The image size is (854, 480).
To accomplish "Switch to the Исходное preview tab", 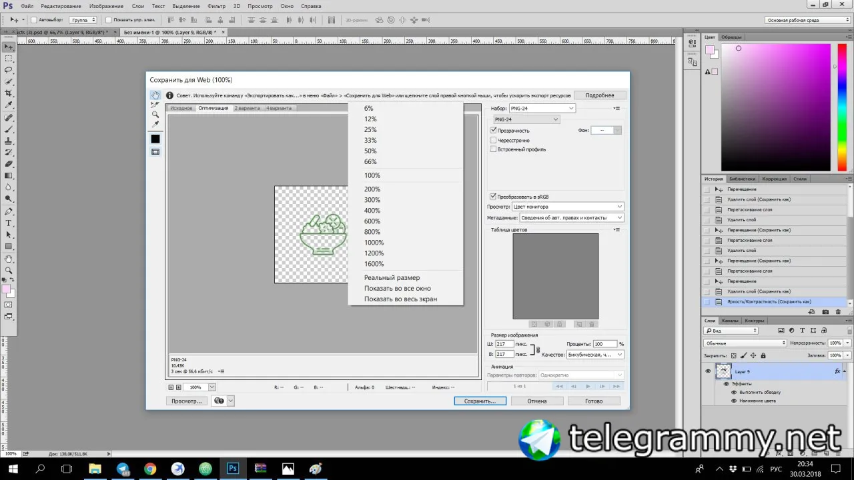I will click(x=181, y=108).
